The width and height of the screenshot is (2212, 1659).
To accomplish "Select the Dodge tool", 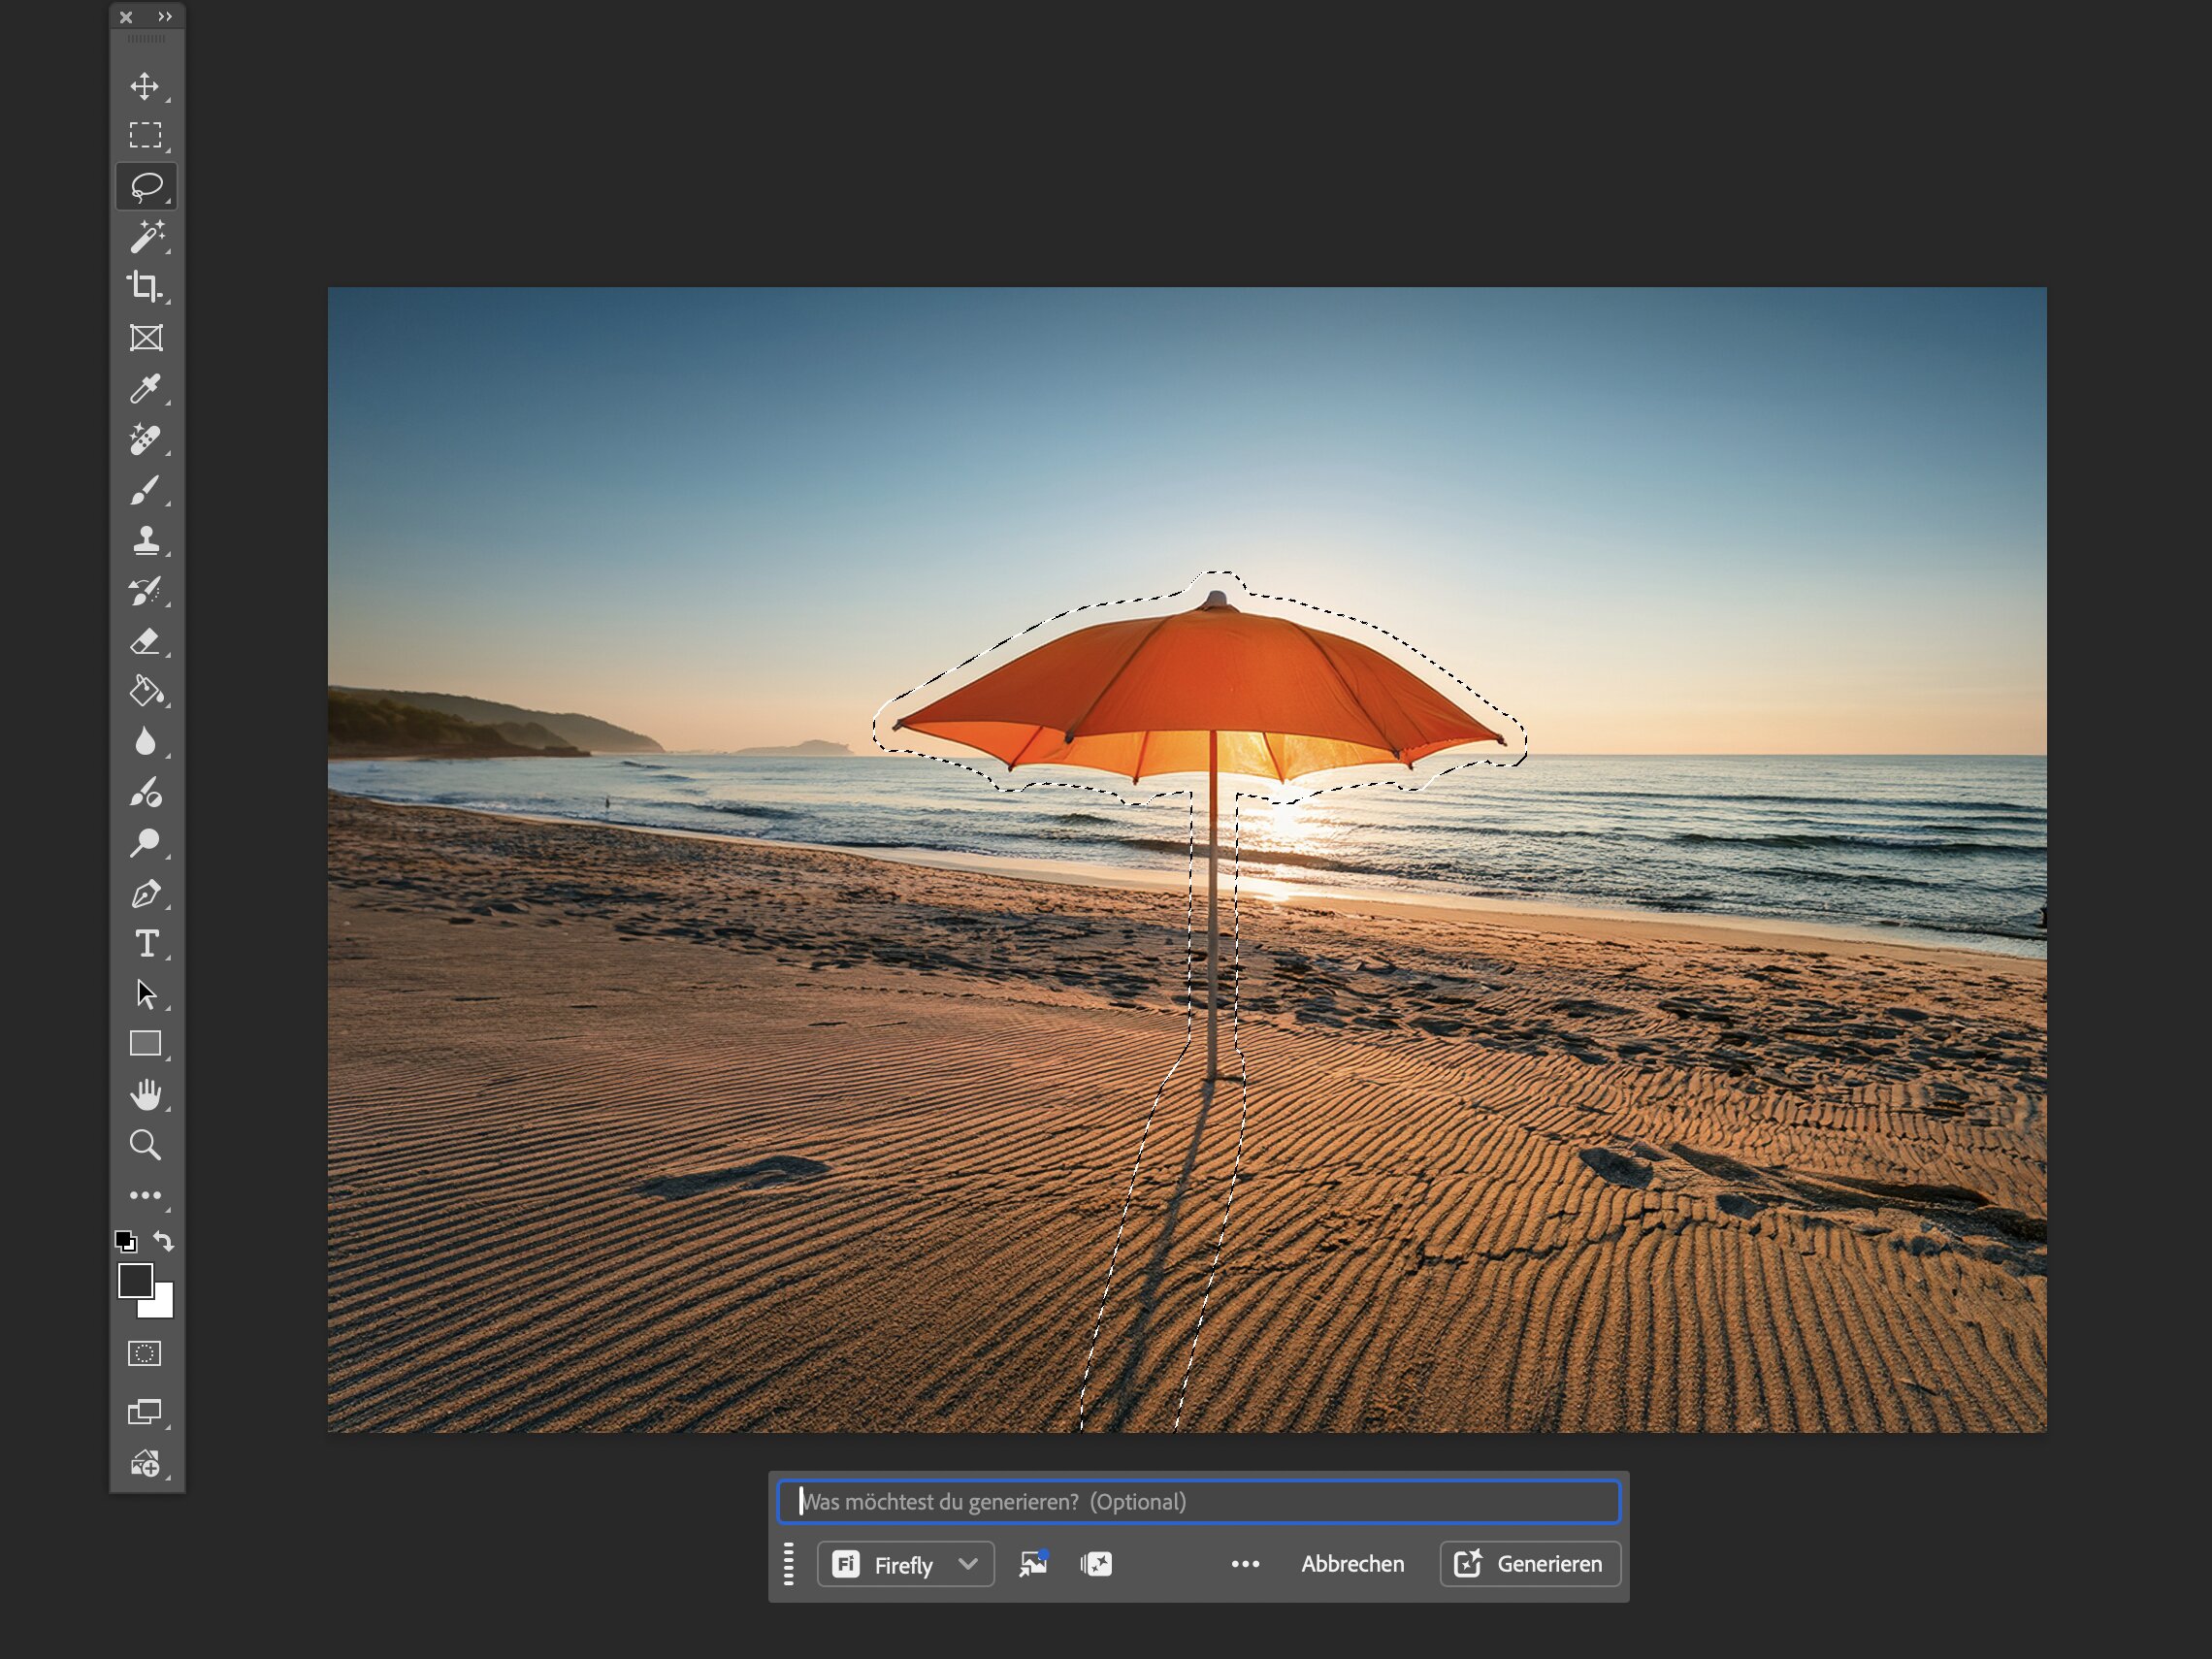I will coord(145,844).
